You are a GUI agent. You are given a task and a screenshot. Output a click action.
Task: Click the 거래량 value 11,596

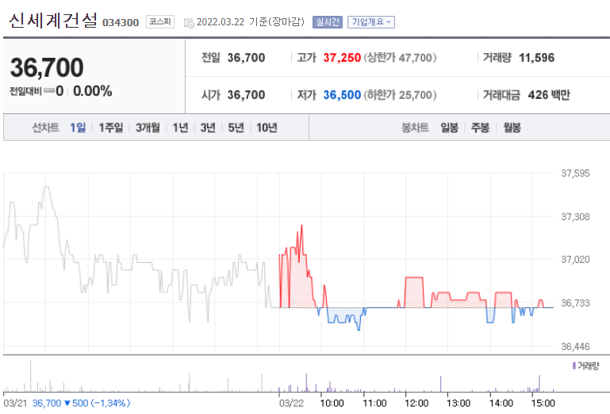pos(536,58)
